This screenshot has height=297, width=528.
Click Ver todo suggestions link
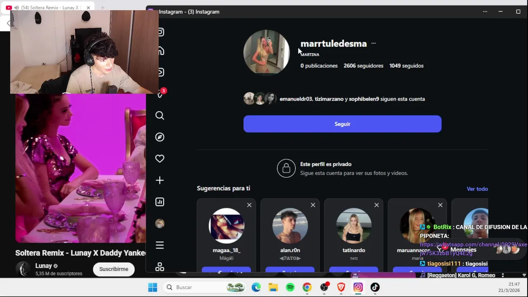(x=477, y=189)
